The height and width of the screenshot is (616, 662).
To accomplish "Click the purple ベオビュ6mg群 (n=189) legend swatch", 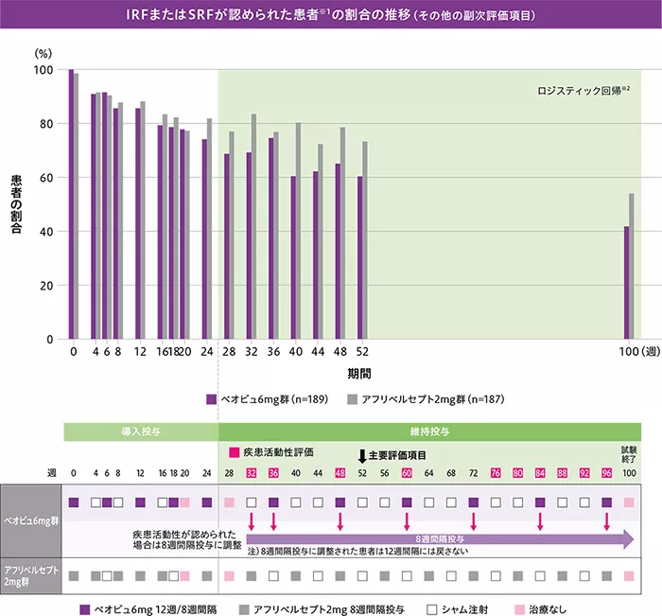I will [x=211, y=399].
